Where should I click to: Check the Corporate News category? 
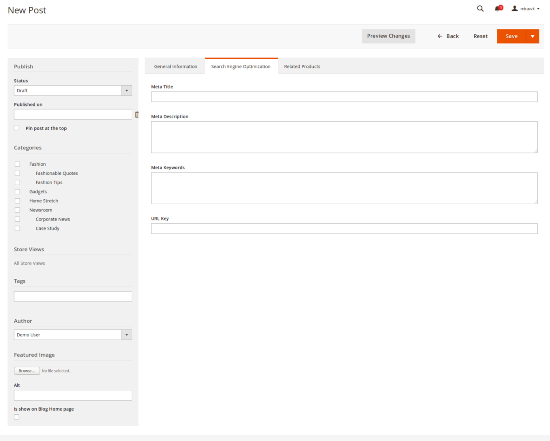point(17,219)
